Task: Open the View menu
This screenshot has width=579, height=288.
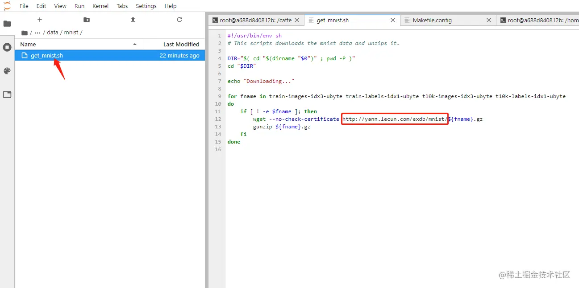Action: 60,6
